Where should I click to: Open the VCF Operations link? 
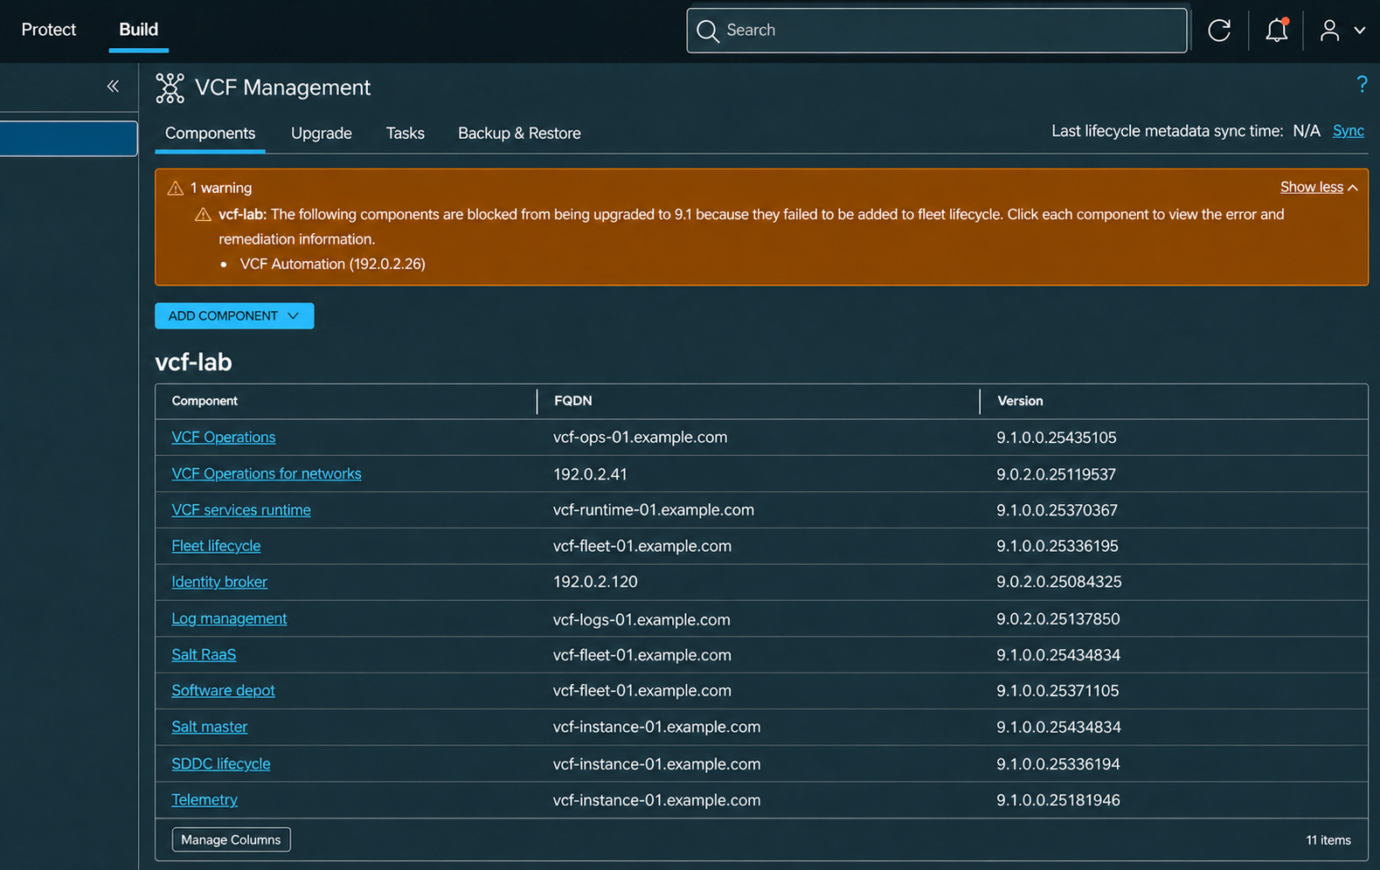(x=224, y=438)
